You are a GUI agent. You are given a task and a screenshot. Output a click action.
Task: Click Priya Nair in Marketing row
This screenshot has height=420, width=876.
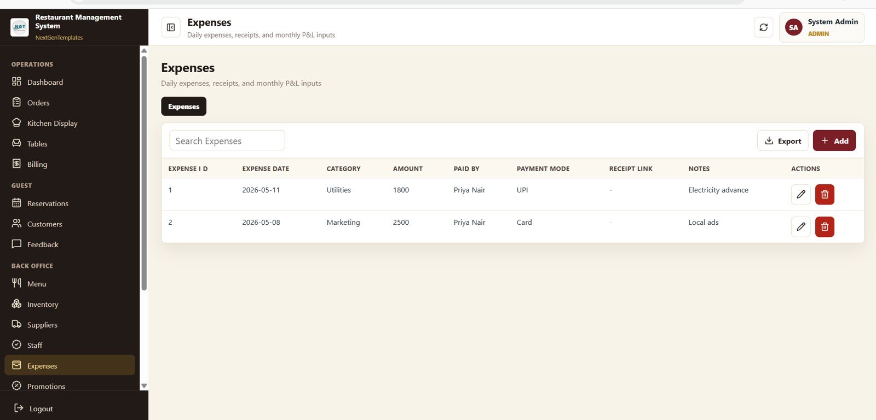pyautogui.click(x=469, y=222)
